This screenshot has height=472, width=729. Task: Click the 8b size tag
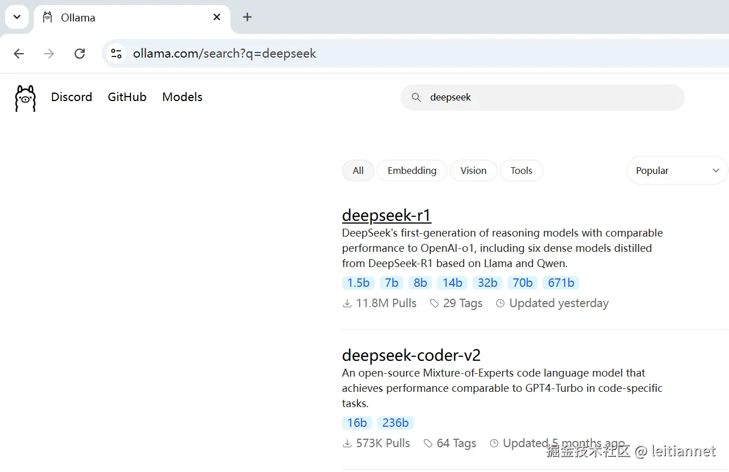(420, 283)
